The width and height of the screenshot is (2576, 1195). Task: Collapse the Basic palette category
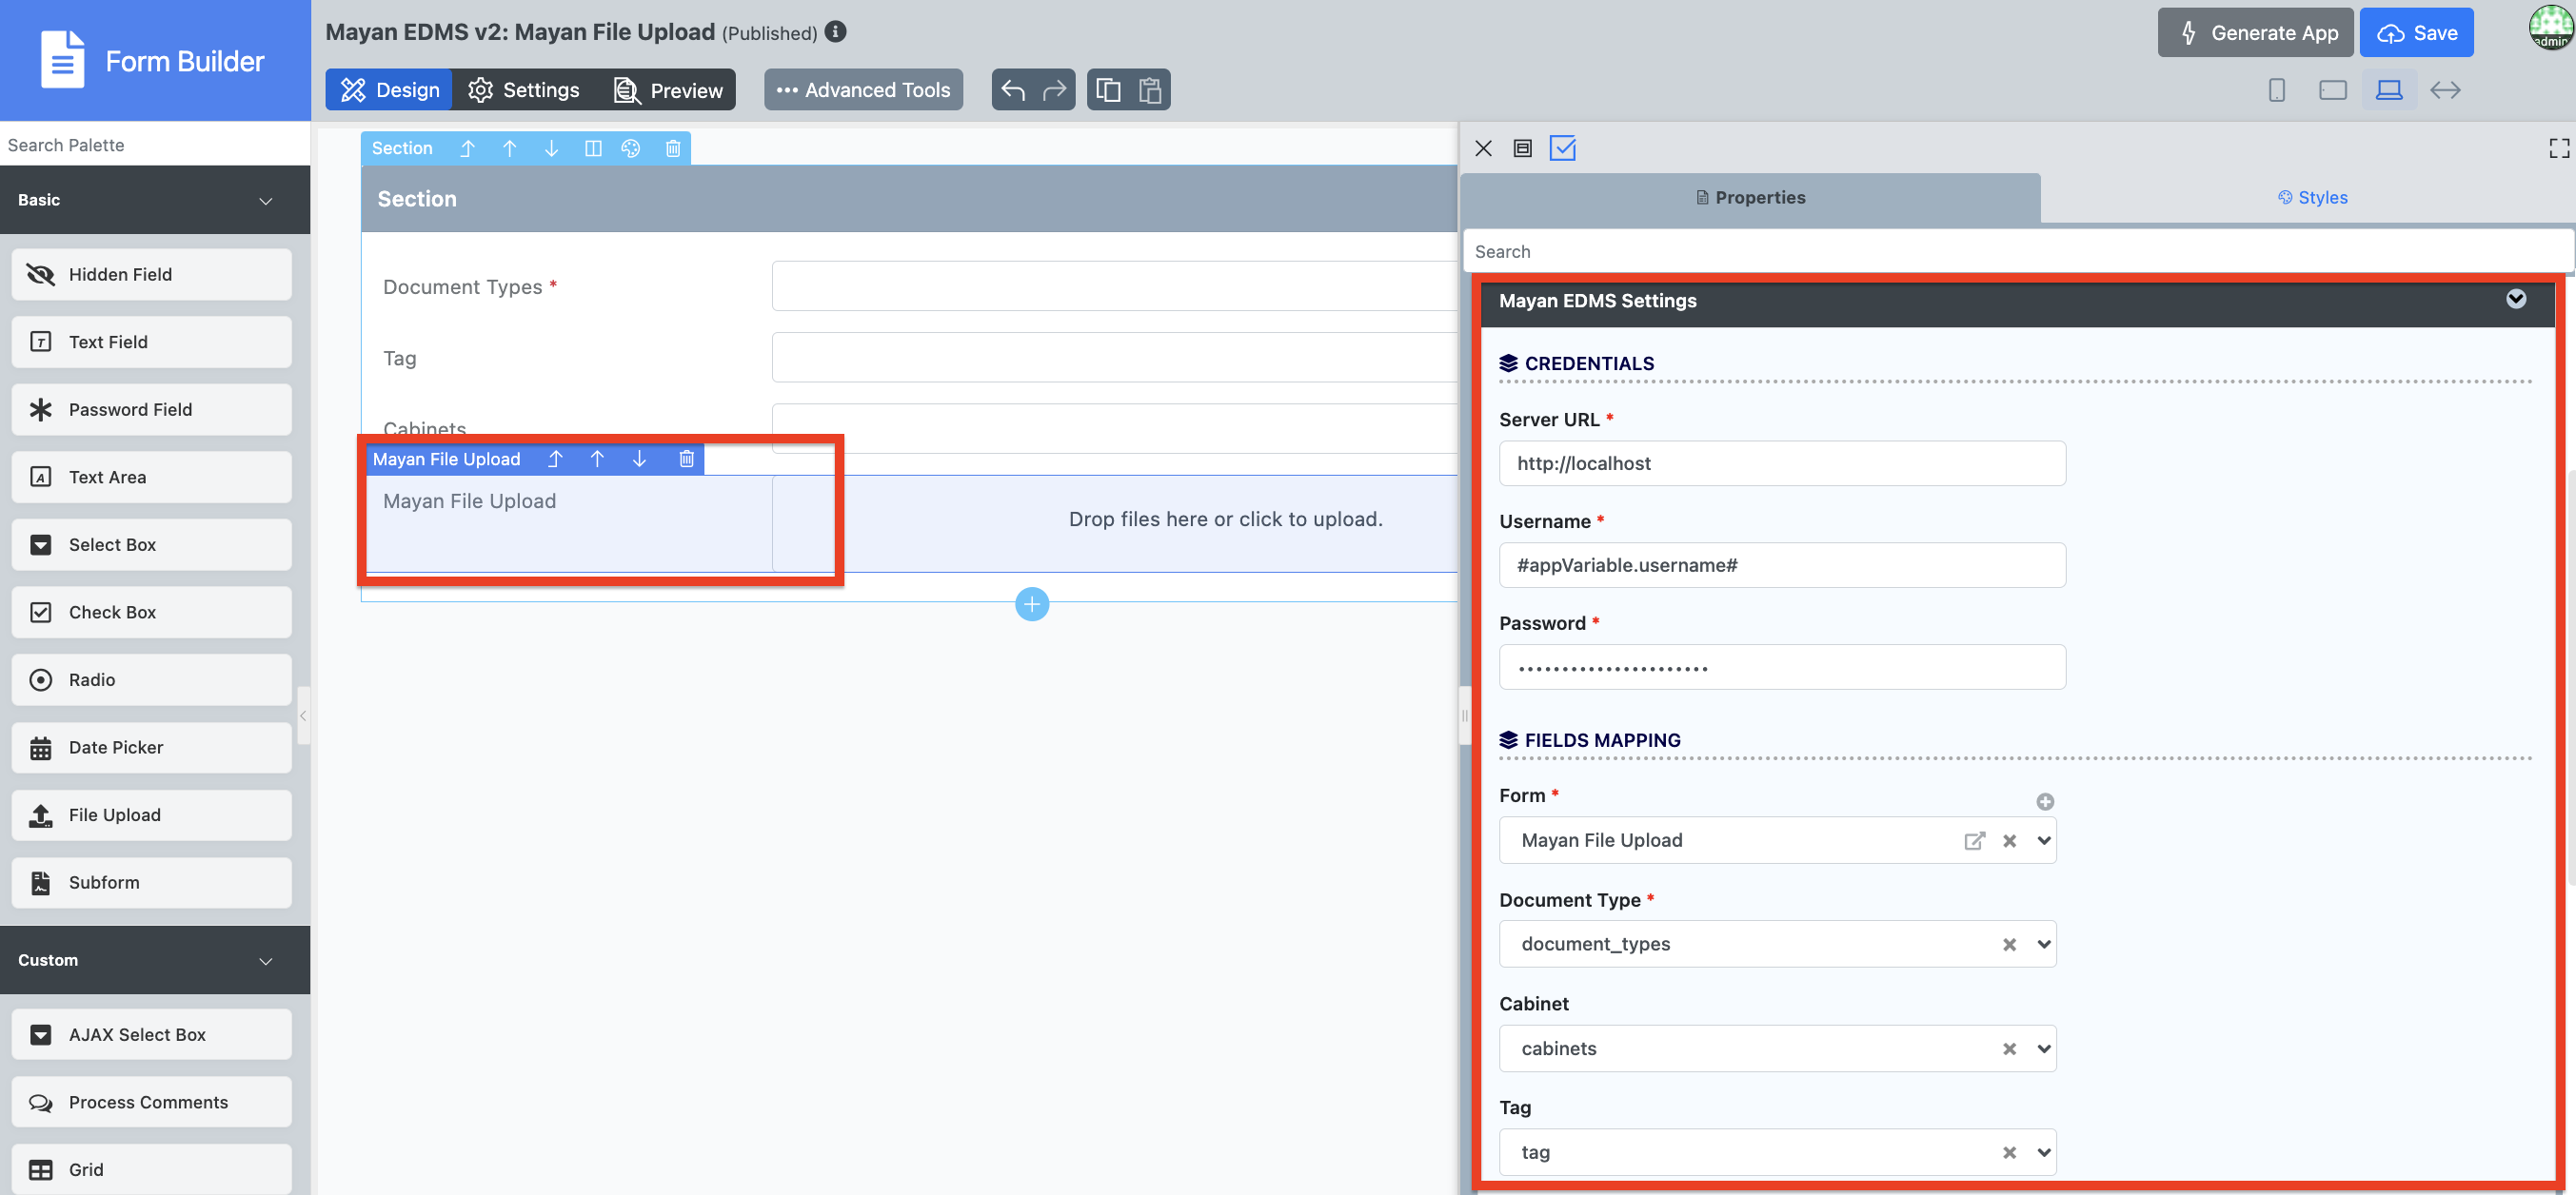265,201
